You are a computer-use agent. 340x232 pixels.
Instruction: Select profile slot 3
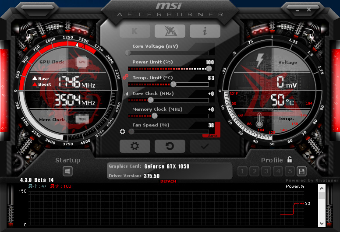click(x=266, y=171)
